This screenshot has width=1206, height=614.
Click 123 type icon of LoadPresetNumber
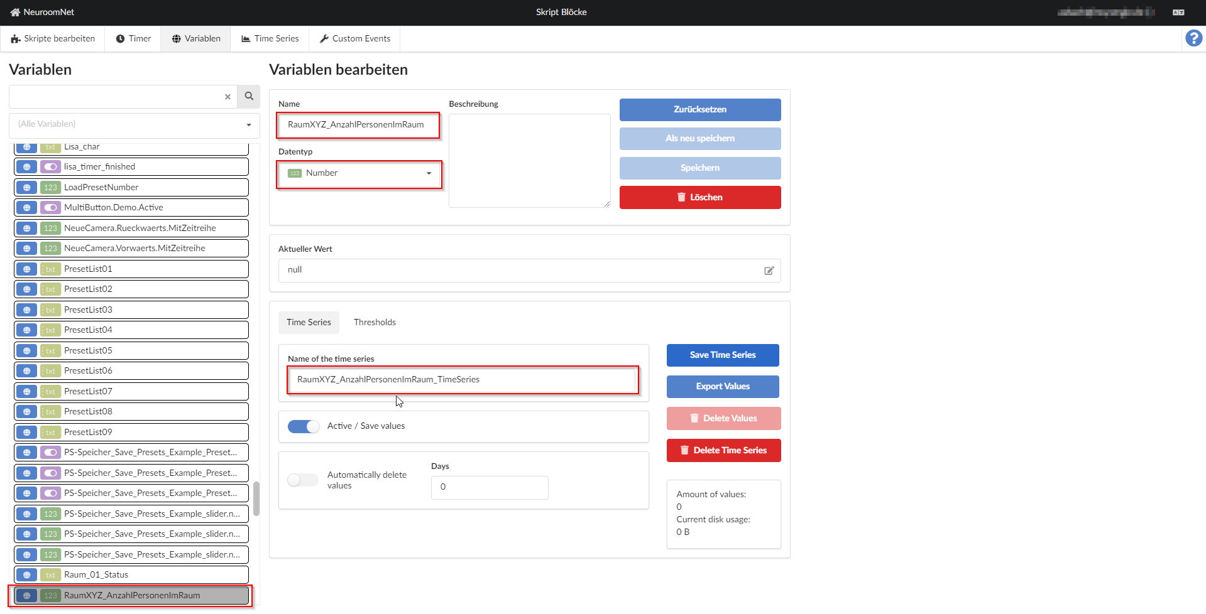[50, 187]
